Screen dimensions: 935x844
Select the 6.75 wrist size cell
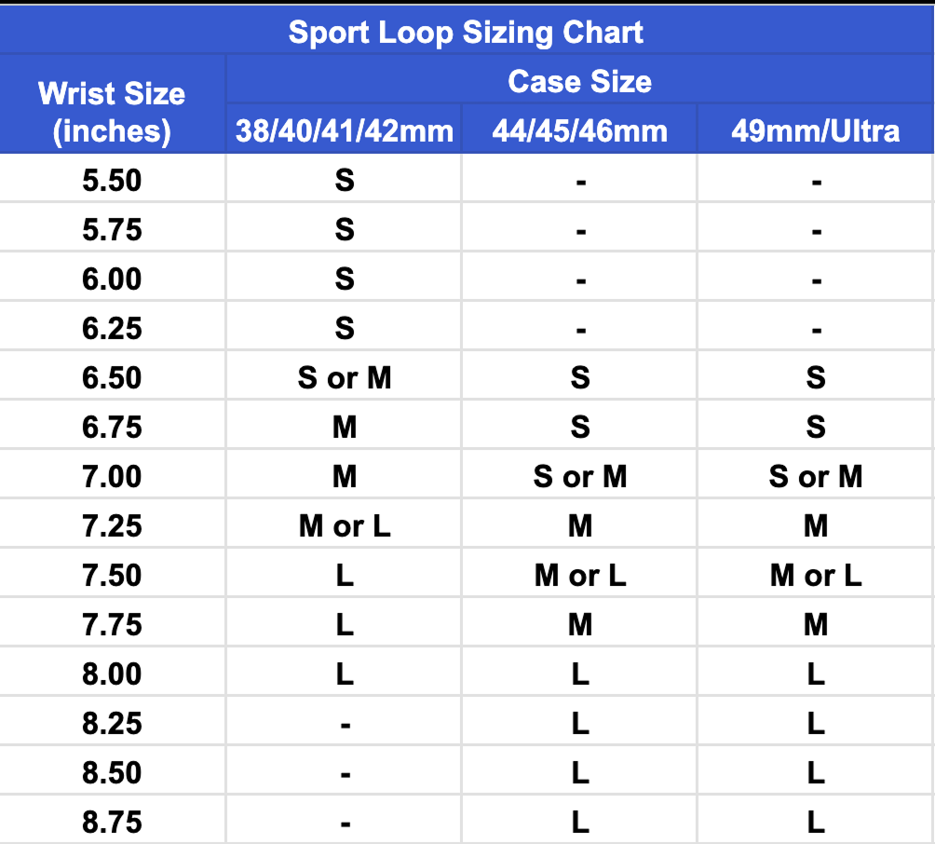112,427
